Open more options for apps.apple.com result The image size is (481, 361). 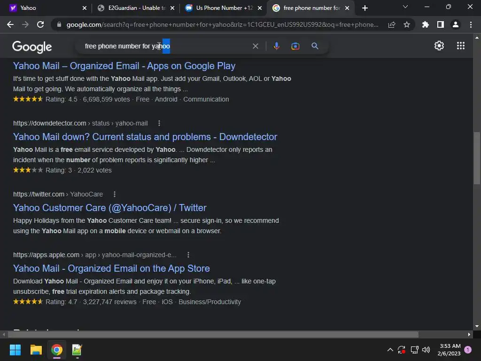pyautogui.click(x=188, y=255)
